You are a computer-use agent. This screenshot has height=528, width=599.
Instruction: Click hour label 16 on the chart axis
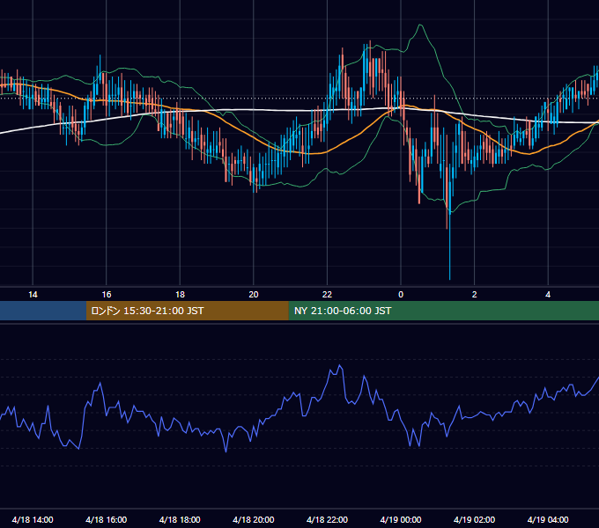point(107,295)
